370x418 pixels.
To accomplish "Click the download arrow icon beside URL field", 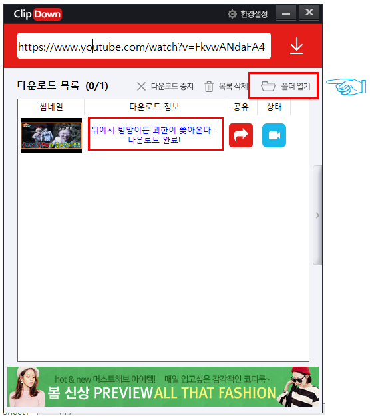I will [x=297, y=46].
